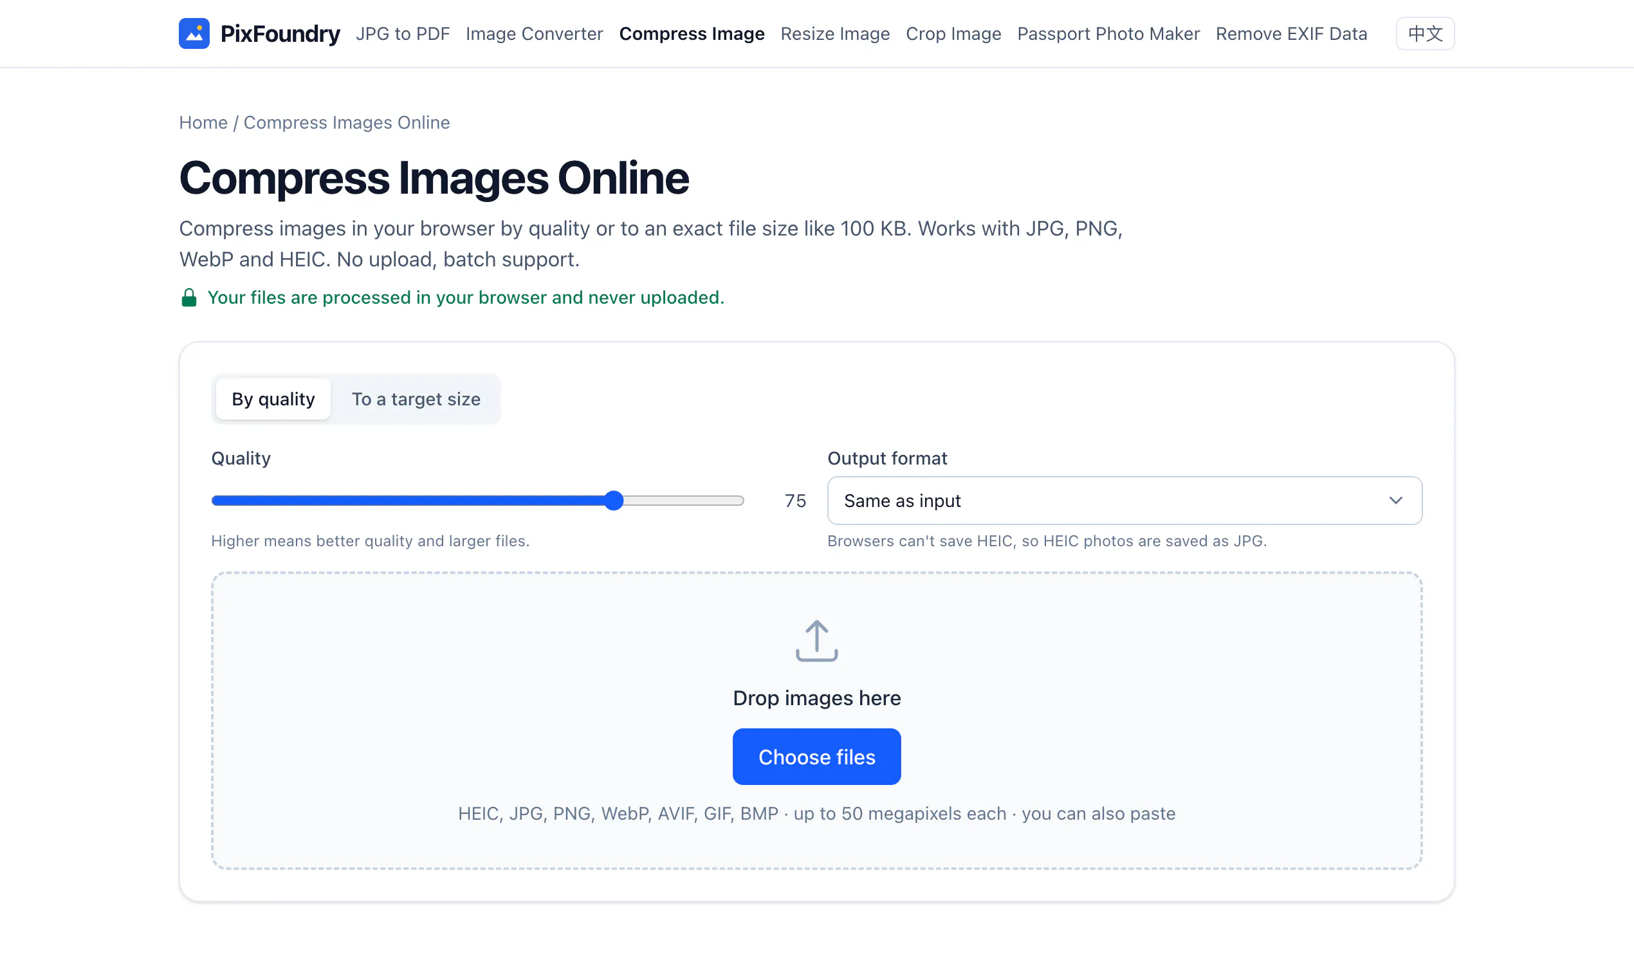Click the Quality label
This screenshot has height=978, width=1634.
point(241,458)
